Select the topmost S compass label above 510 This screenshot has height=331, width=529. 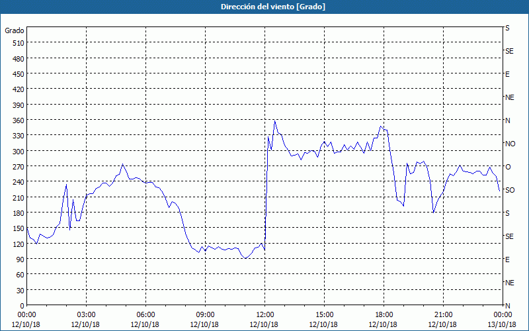(507, 28)
